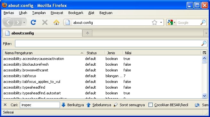210x117 pixels.
Task: Bookmark this page with the star icon
Action: (x=155, y=22)
